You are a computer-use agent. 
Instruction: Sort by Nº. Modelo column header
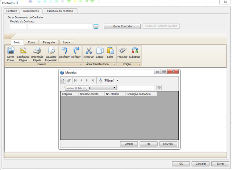(115, 94)
